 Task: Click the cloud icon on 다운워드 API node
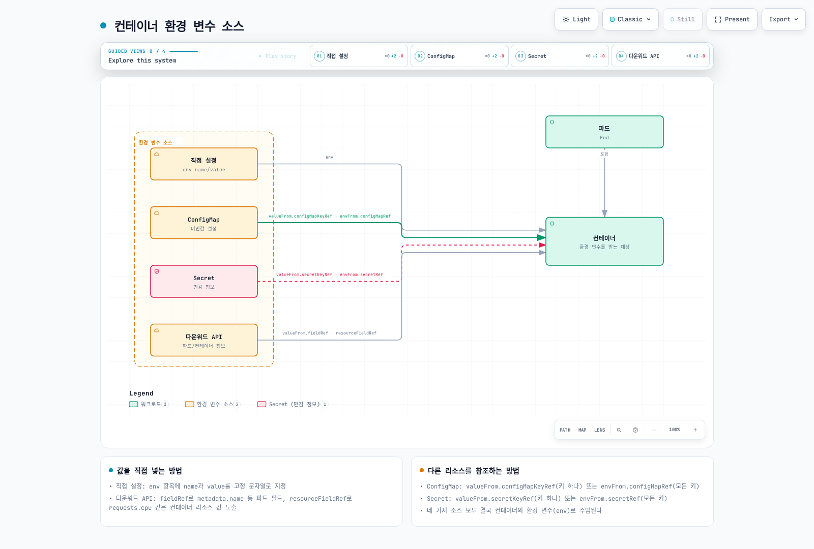tap(157, 330)
